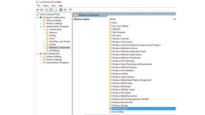The width and height of the screenshot is (205, 115).
Task: Click the User Configuration user icon
Action: click(x=41, y=54)
